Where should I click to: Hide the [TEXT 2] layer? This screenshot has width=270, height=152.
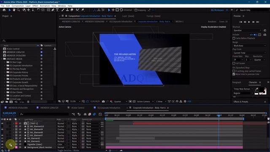[x=2, y=123]
